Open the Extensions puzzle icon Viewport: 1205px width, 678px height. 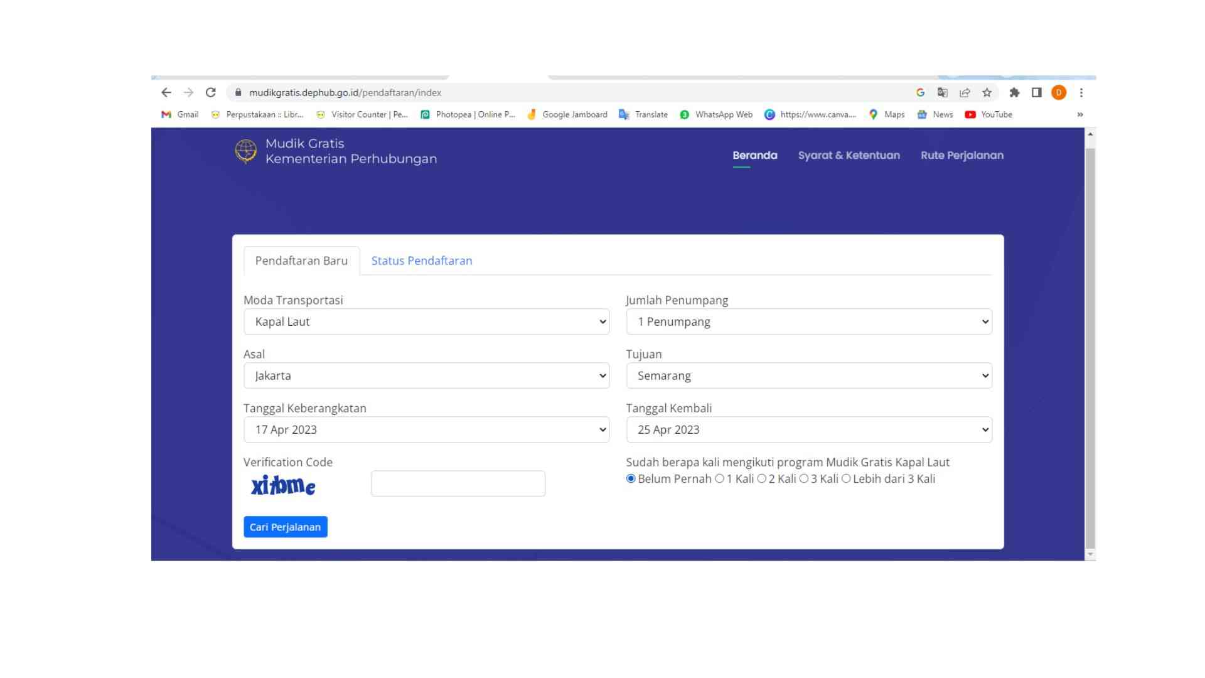tap(1014, 92)
